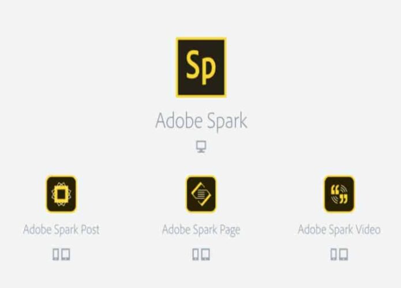Open the Adobe Spark title text
Image resolution: width=401 pixels, height=288 pixels.
click(201, 121)
